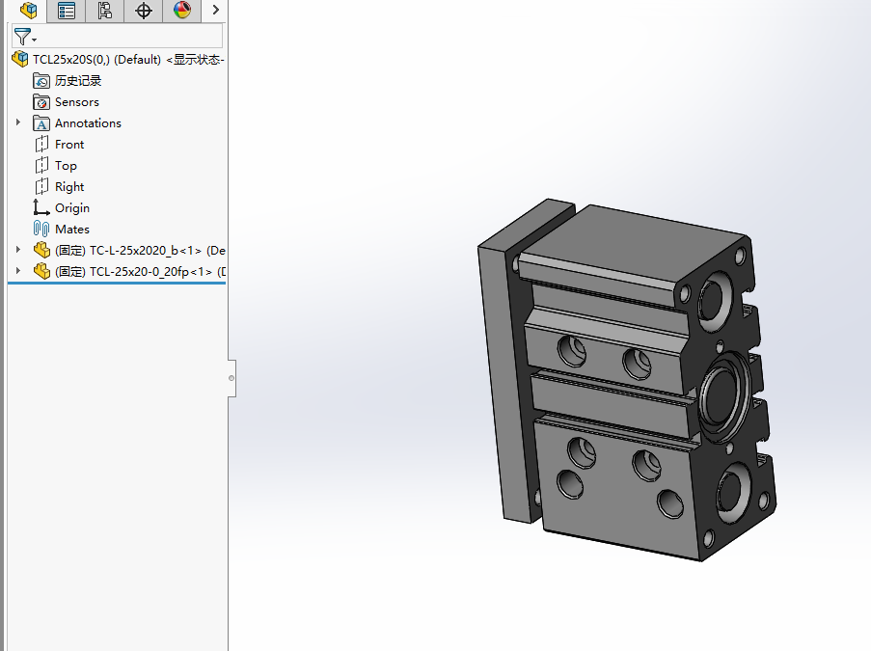The width and height of the screenshot is (871, 651).
Task: Select the TCL25x20S(0,) assembly root icon
Action: (x=20, y=59)
